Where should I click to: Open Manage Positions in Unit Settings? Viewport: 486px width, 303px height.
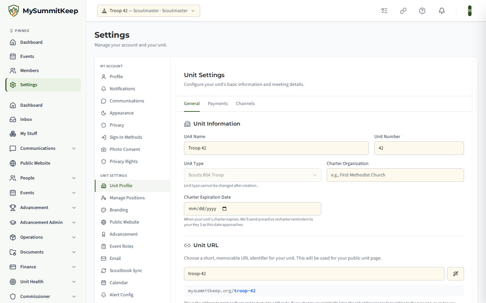click(x=133, y=198)
